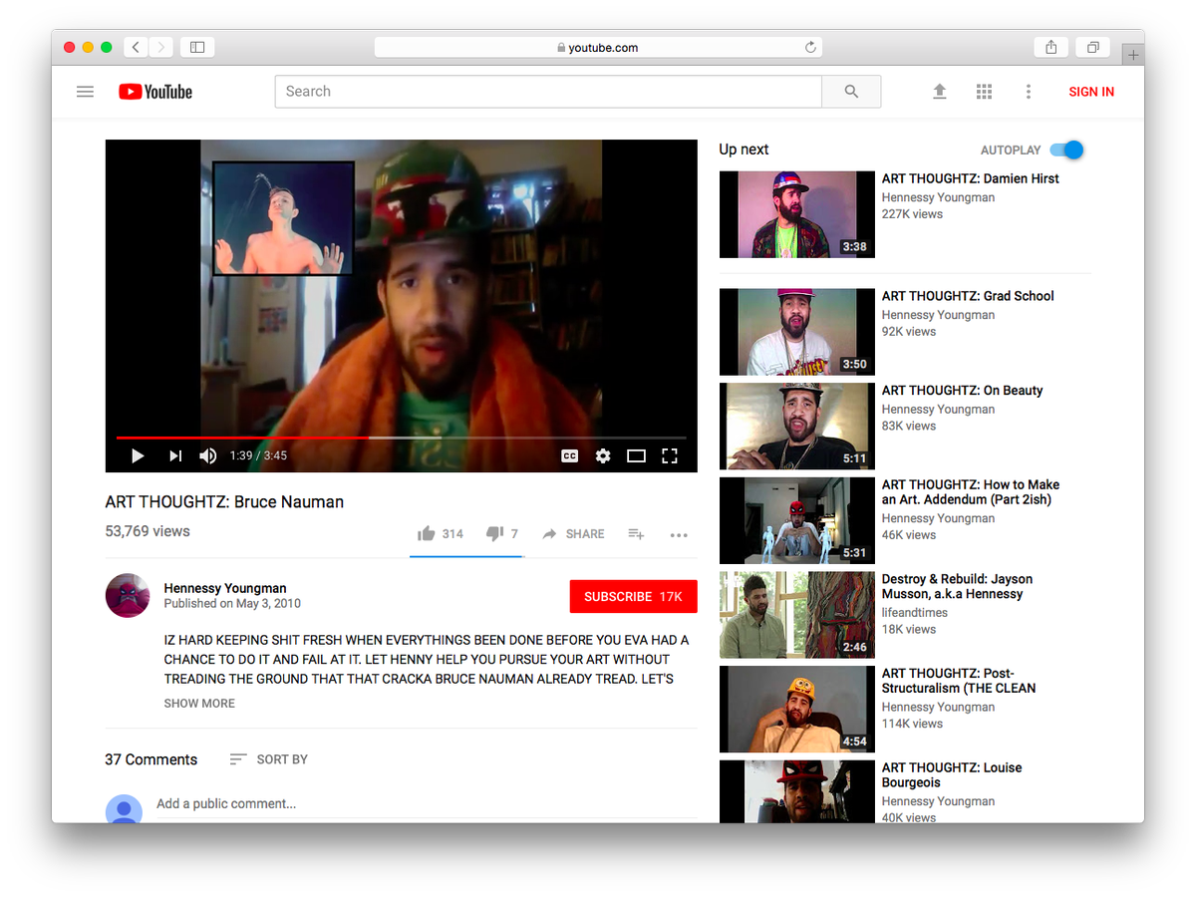Share the video via the SHARE button
The height and width of the screenshot is (897, 1196).
[x=573, y=534]
